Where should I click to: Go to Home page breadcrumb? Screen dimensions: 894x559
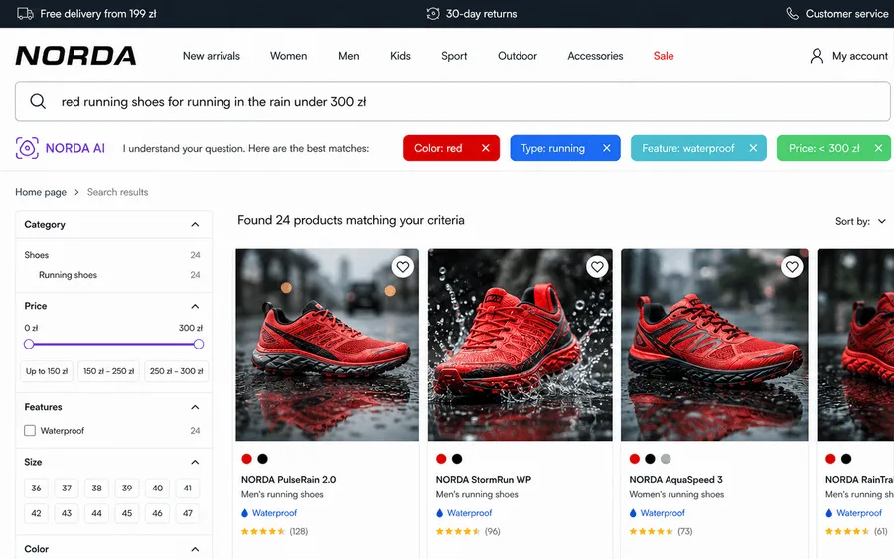point(41,192)
